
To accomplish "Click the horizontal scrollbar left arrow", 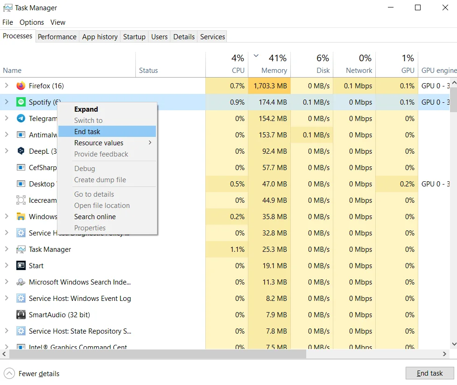I will click(4, 354).
